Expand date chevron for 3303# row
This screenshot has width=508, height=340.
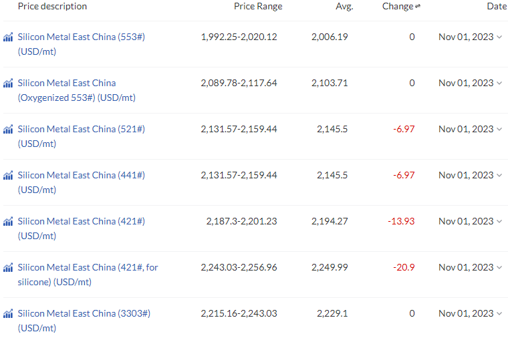coord(499,314)
